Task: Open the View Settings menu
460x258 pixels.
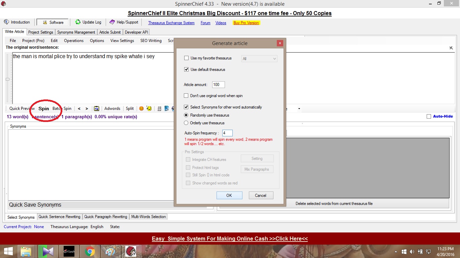Action: click(122, 41)
